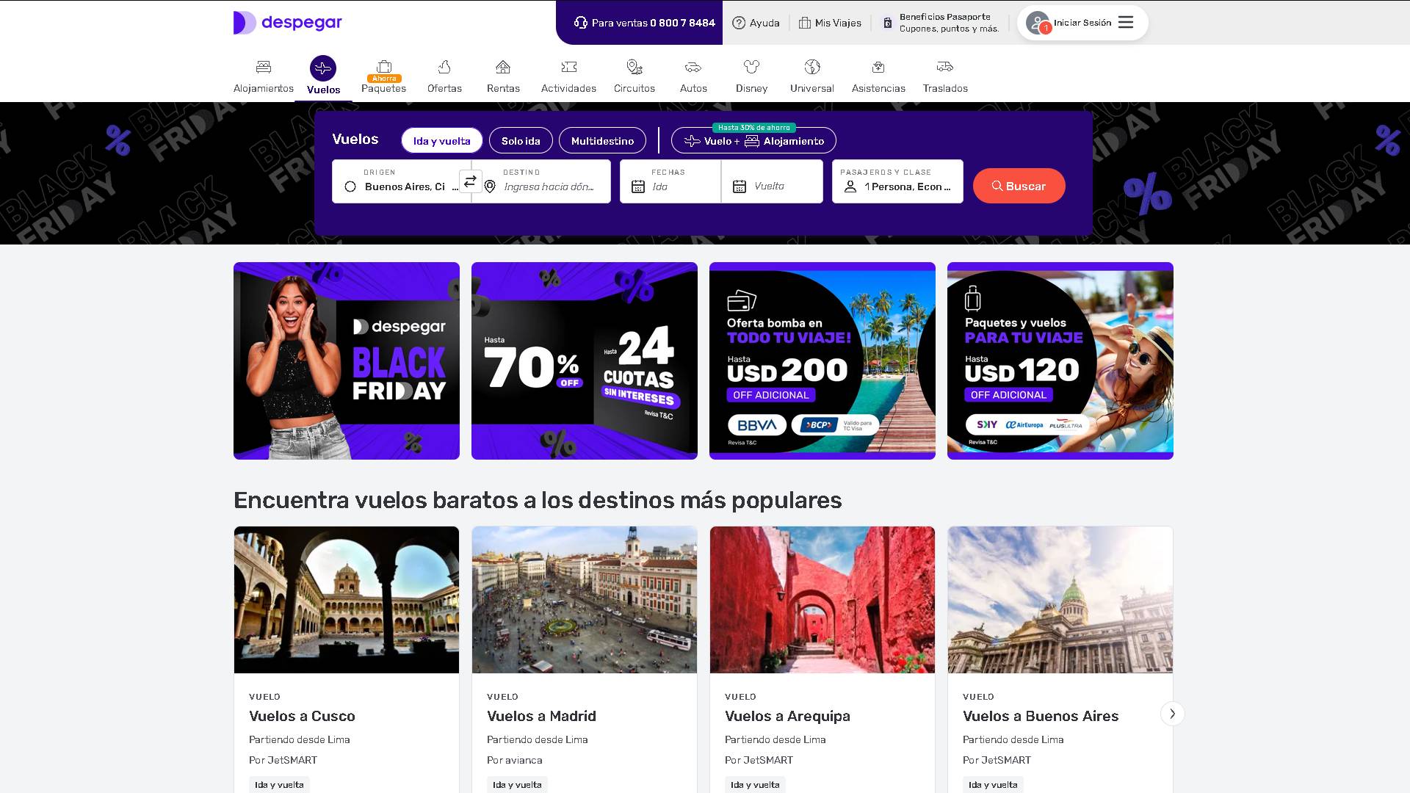Open Vuelos a Buenos Aires card image
Screen dimensions: 1410x793
[x=1060, y=599]
